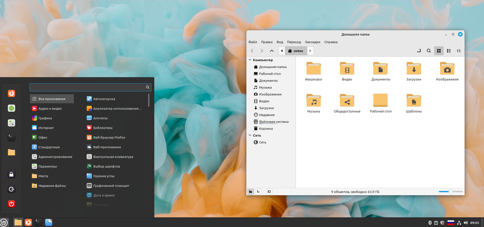Click application list scrollbar in menu
The height and width of the screenshot is (227, 484).
(x=149, y=100)
